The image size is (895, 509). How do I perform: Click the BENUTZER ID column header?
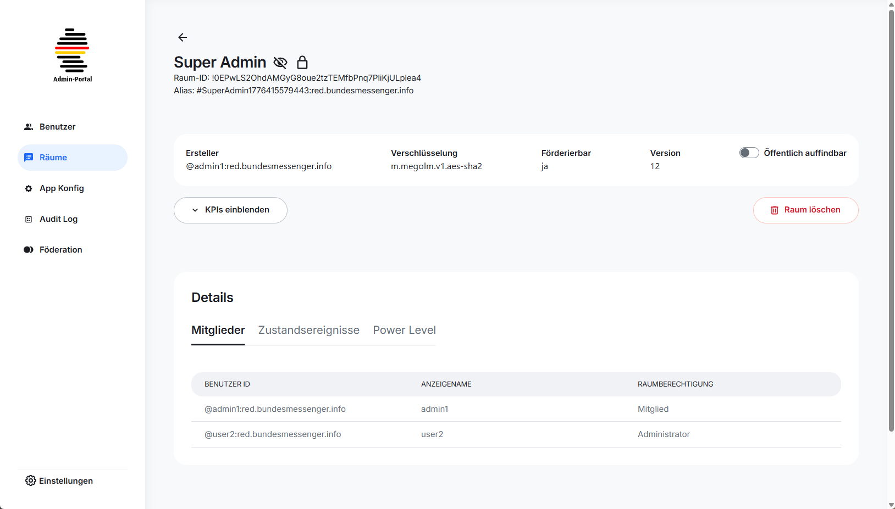pyautogui.click(x=227, y=384)
